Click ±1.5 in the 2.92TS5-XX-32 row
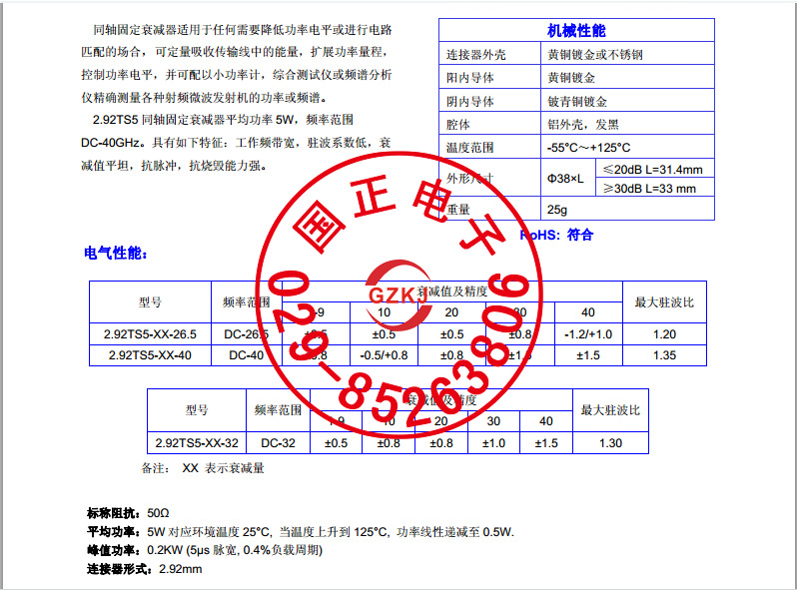This screenshot has height=590, width=797. coord(546,443)
